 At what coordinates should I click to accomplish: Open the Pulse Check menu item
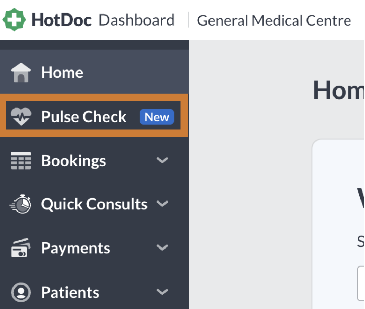pos(93,115)
